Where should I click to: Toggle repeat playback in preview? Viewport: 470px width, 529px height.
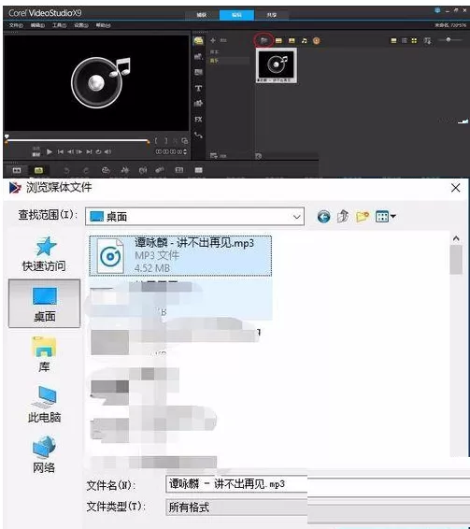click(98, 151)
